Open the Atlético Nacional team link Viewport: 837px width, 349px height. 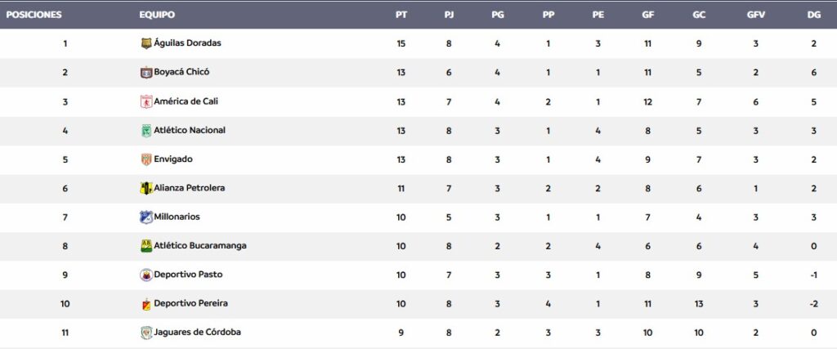tap(190, 130)
